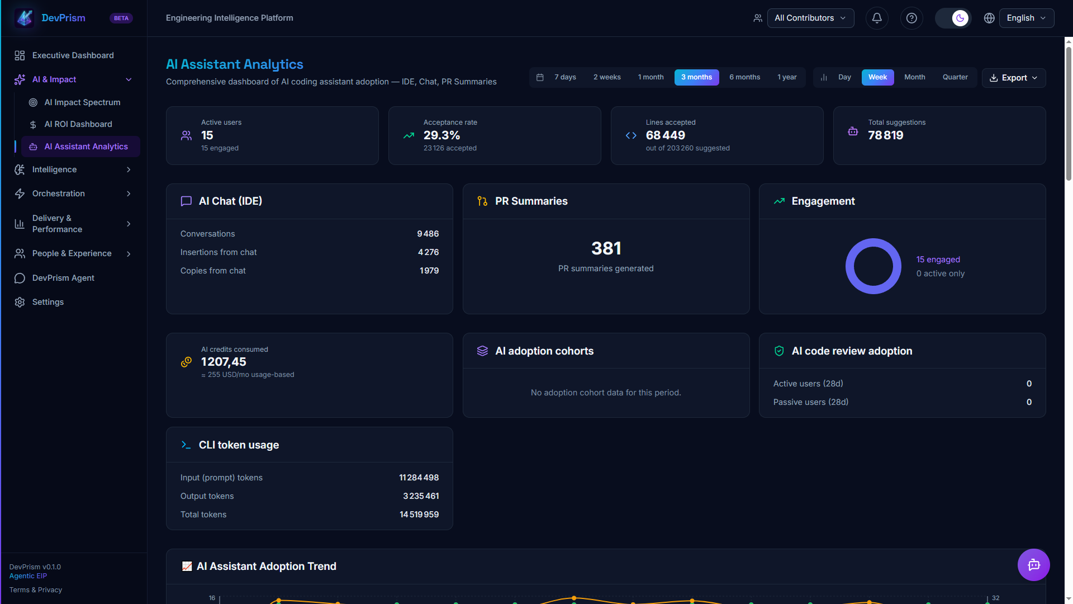Viewport: 1073px width, 604px height.
Task: Select the 1 month range
Action: coord(651,77)
